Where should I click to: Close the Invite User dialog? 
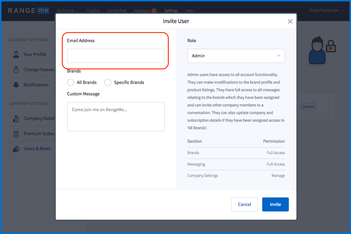pos(290,21)
